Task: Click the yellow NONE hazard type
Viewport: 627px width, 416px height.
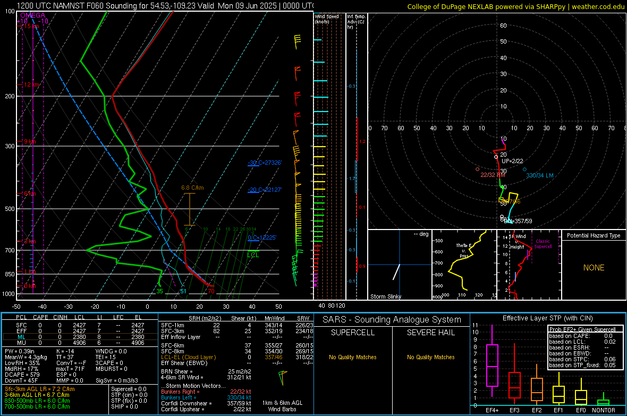Action: coord(594,268)
